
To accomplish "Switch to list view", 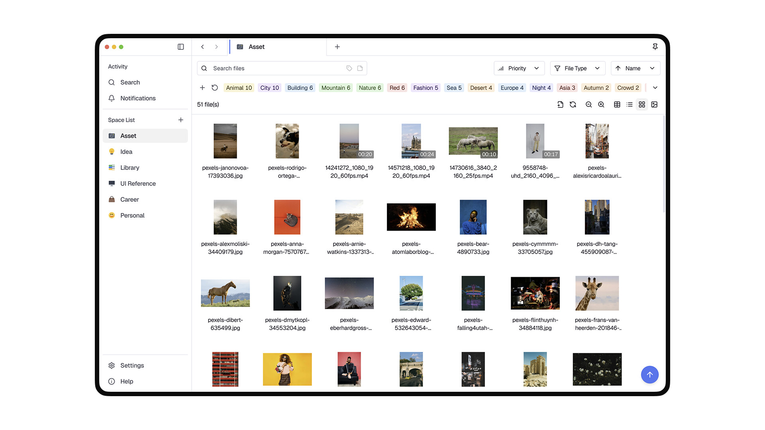I will coord(629,104).
